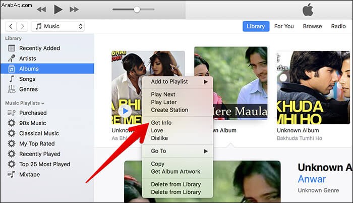Switch to the Radio tab
The image size is (353, 203).
[338, 26]
